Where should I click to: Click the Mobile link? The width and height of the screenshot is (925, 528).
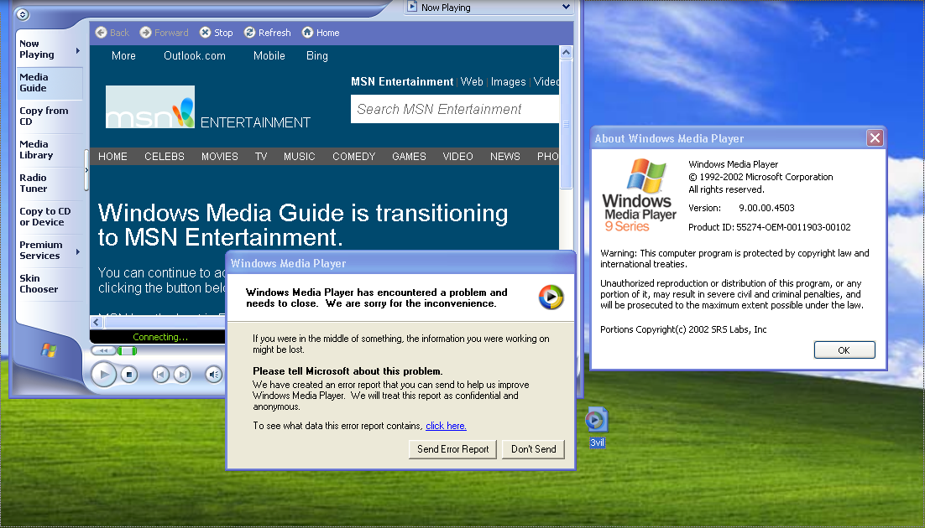(269, 55)
